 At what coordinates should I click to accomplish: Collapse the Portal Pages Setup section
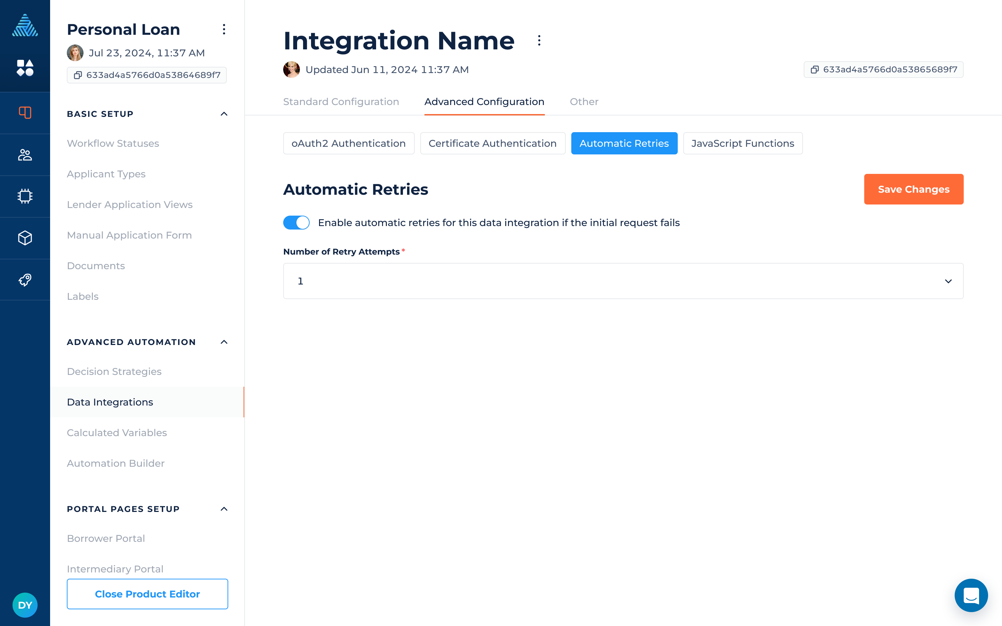tap(224, 509)
